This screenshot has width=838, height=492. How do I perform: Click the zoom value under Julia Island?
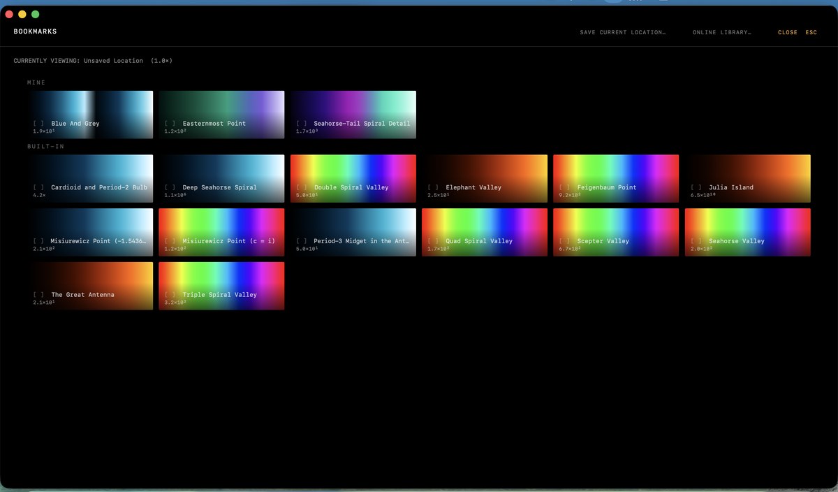(703, 195)
